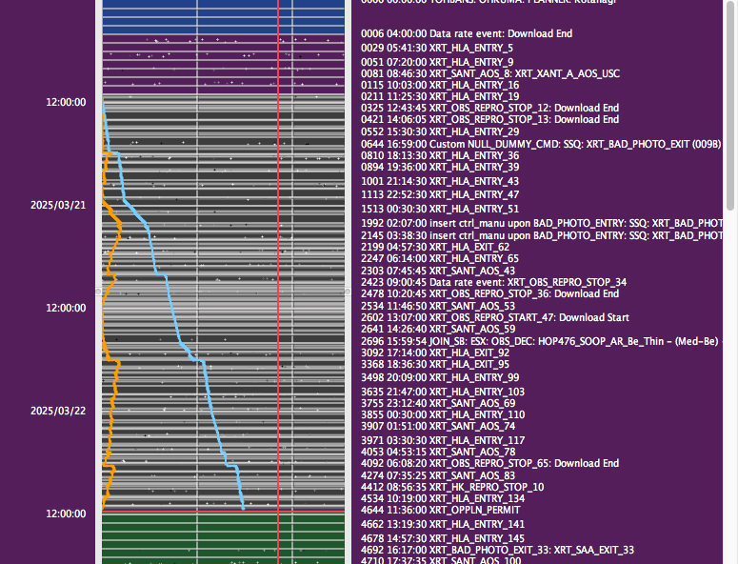Select event 4678 14:57:30 XRT_HLA_ENTRY_145
Viewport: 738px width, 564px height.
(x=443, y=538)
